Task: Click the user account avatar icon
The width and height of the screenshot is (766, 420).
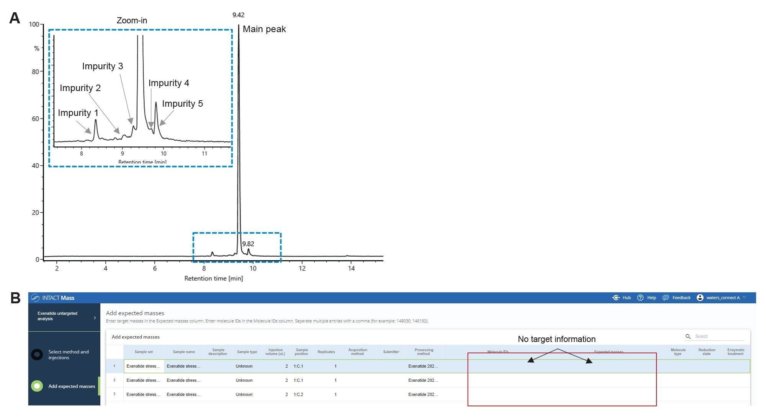Action: coord(700,298)
